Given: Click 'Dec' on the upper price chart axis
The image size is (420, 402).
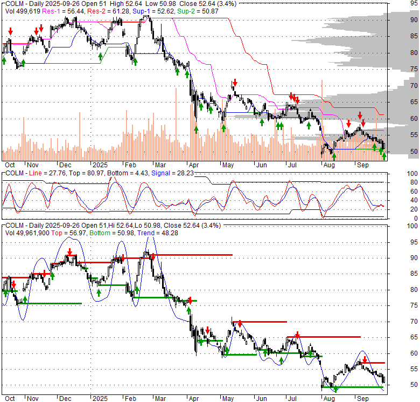Looking at the screenshot, I should click(65, 165).
